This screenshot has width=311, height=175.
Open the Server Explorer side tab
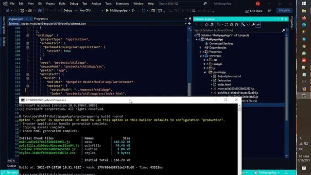click(x=4, y=25)
